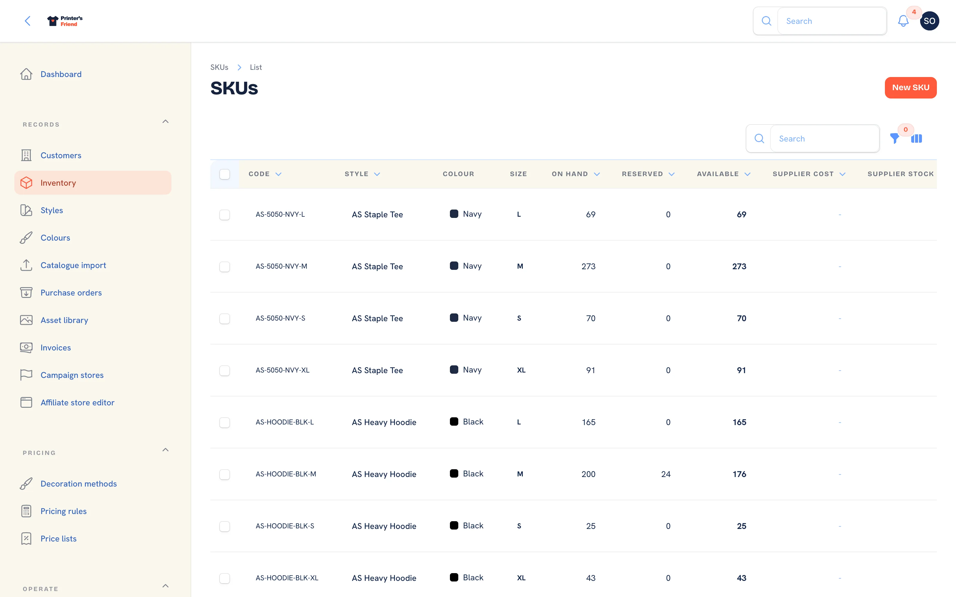Click the Black swatch in AS-HOODIE-BLK-L row
The width and height of the screenshot is (956, 597).
(x=454, y=422)
